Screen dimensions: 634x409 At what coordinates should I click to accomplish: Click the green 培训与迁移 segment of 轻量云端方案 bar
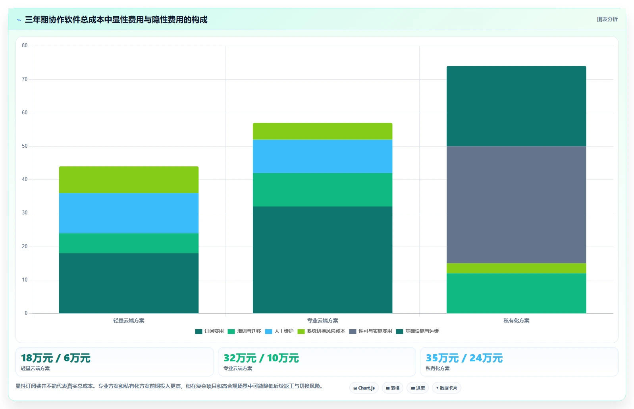point(129,243)
